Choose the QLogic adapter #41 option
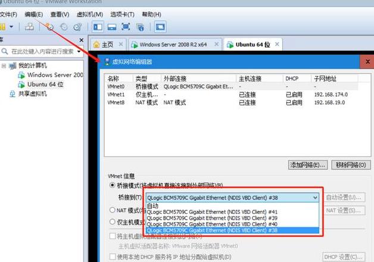The width and height of the screenshot is (374, 262). pos(232,212)
